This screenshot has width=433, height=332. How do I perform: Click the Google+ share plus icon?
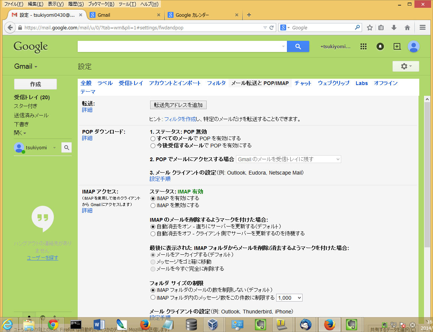[397, 47]
